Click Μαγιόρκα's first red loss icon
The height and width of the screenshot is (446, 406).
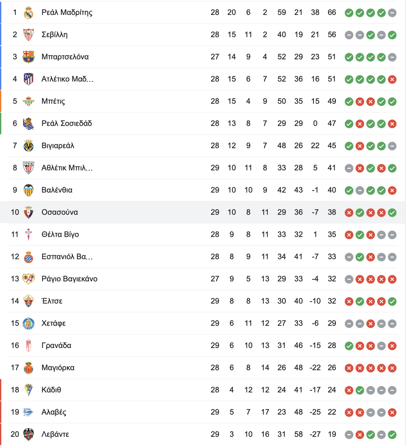pos(349,368)
